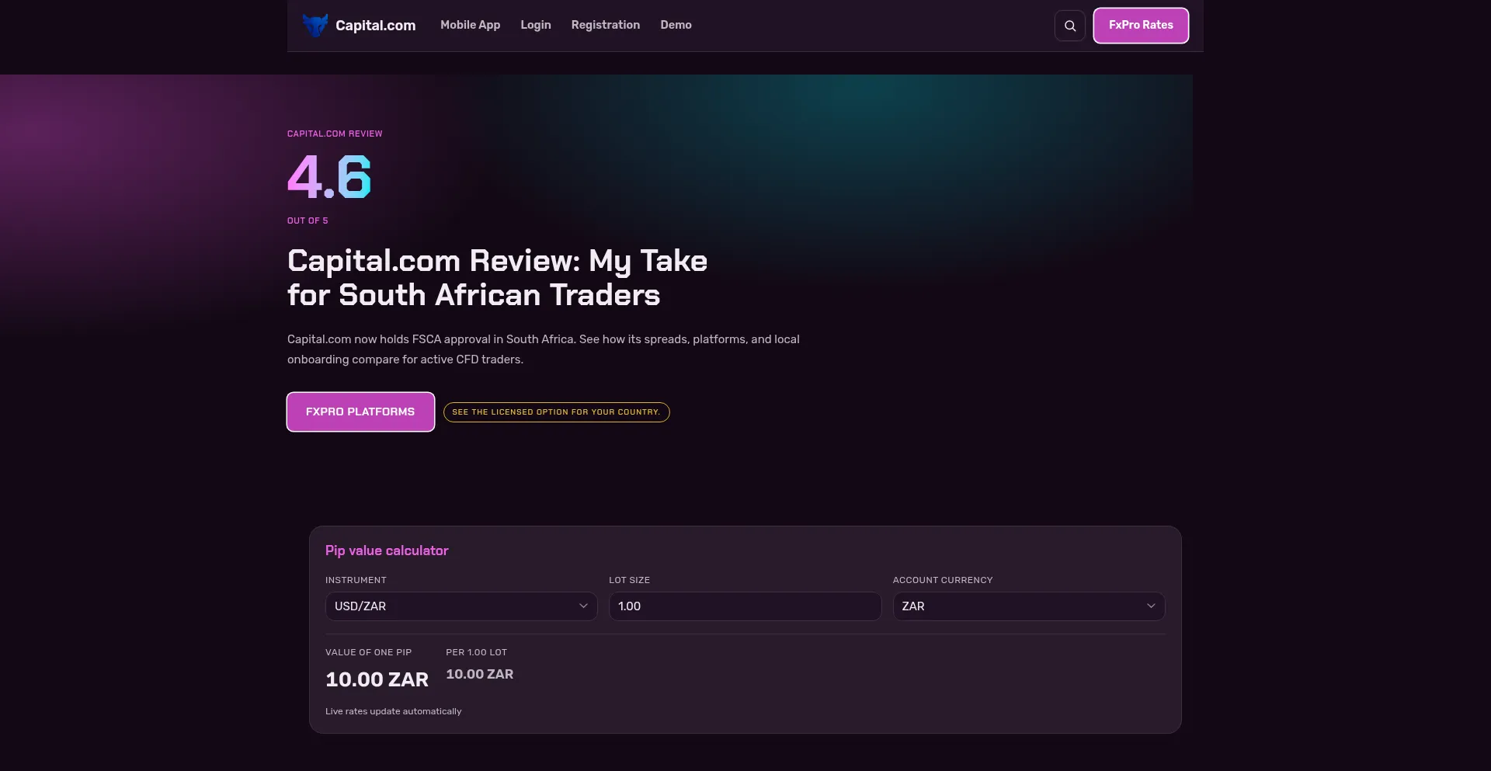The image size is (1491, 771).
Task: Click the FxPro Rates button
Action: point(1141,26)
